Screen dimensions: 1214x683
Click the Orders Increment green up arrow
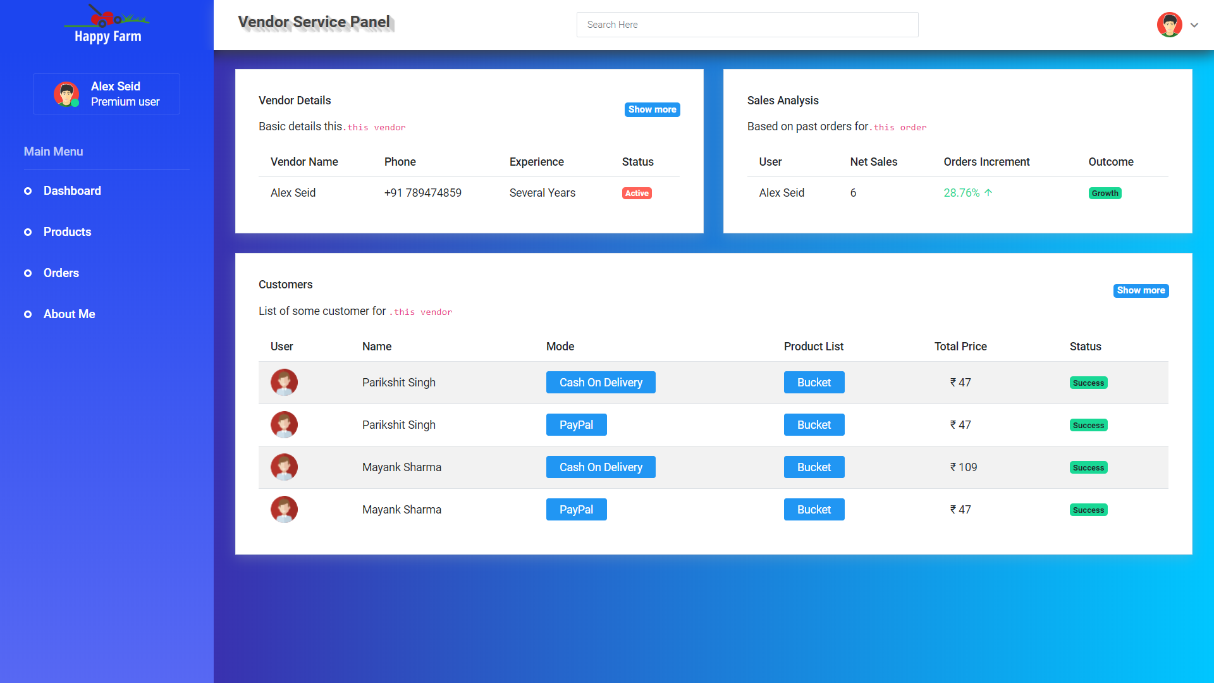coord(988,193)
